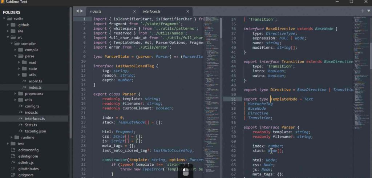Switch to the index.ts tab

tap(95, 11)
